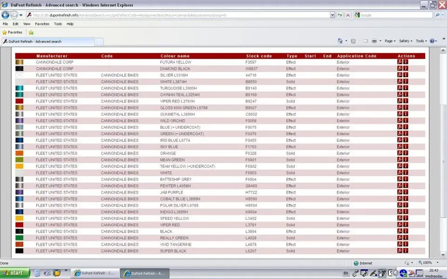Viewport: 447px width, 279px height.
Task: Open the View menu
Action: coord(27,24)
